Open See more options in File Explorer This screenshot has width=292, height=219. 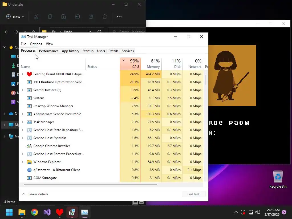(x=119, y=17)
